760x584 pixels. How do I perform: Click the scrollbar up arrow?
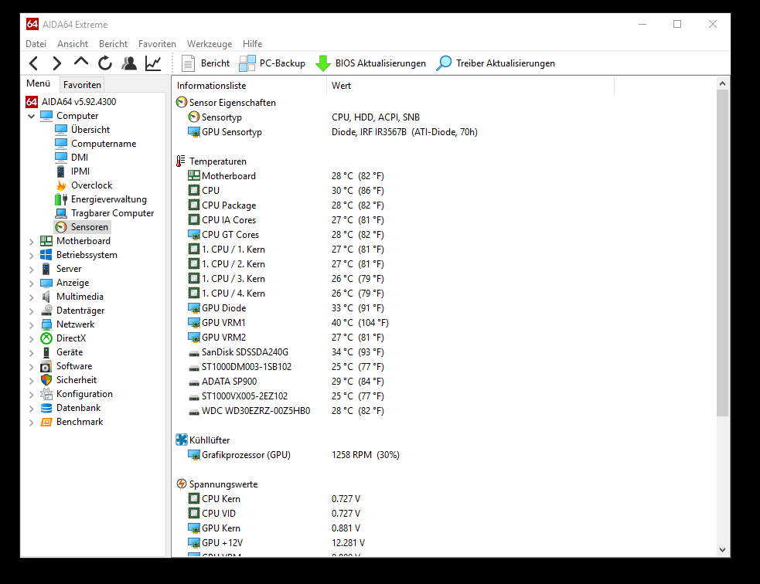coord(722,83)
